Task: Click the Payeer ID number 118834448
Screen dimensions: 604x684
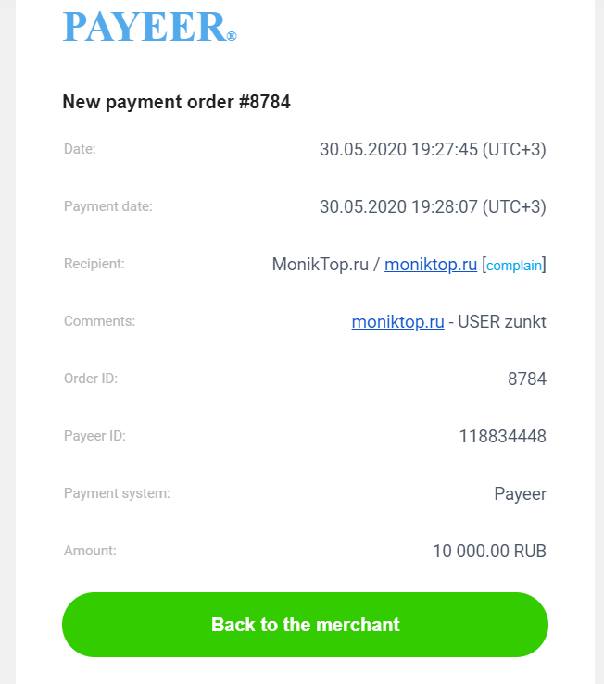Action: point(502,437)
